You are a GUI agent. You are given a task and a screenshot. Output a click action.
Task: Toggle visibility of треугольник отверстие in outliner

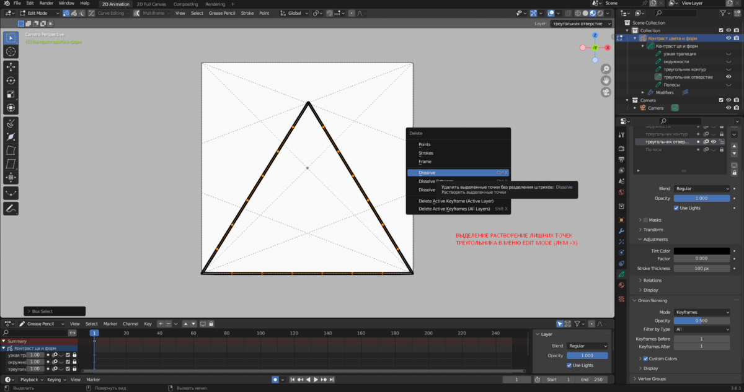[x=728, y=77]
